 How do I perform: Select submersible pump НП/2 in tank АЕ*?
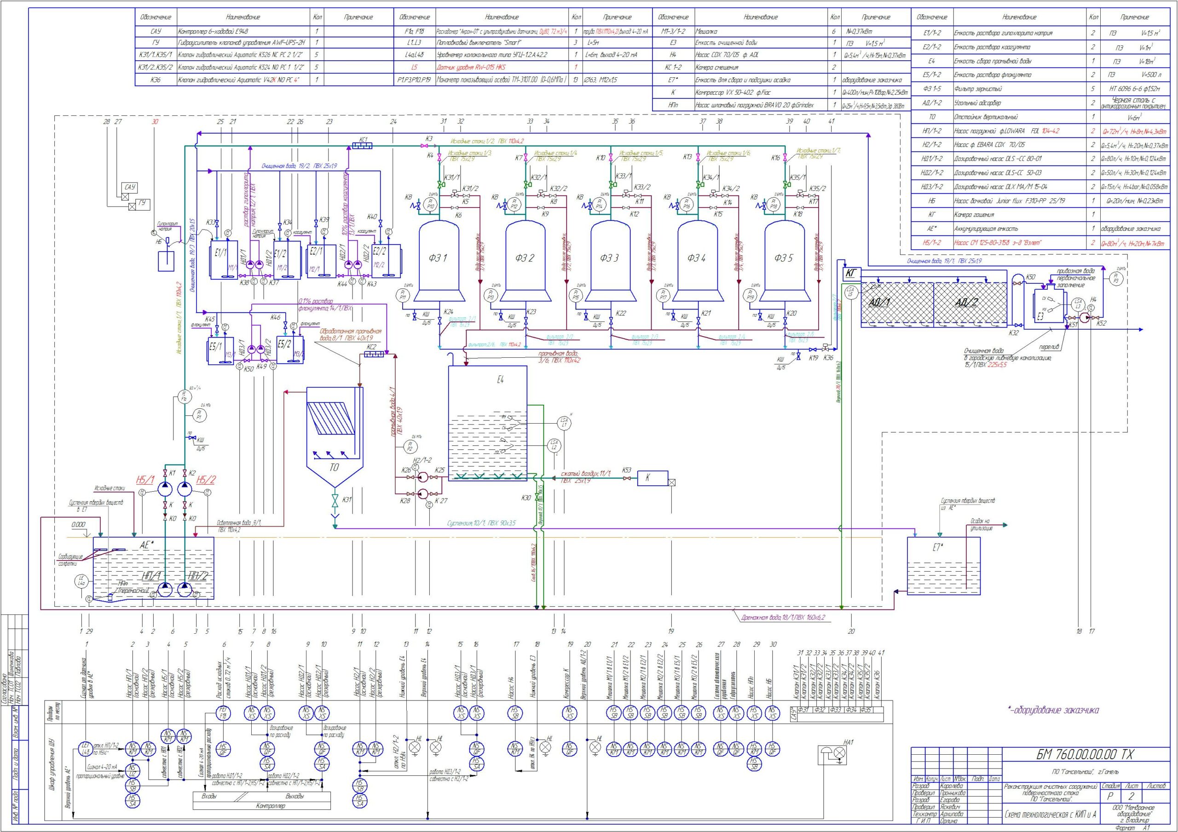[184, 590]
